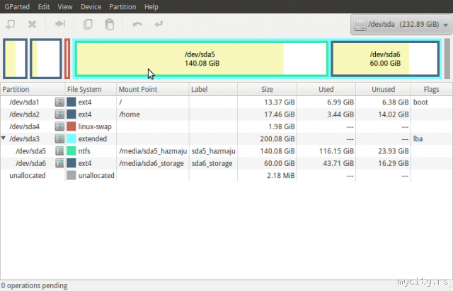453x291 pixels.
Task: Click mounted key icon for /dev/sda1
Action: (x=59, y=102)
